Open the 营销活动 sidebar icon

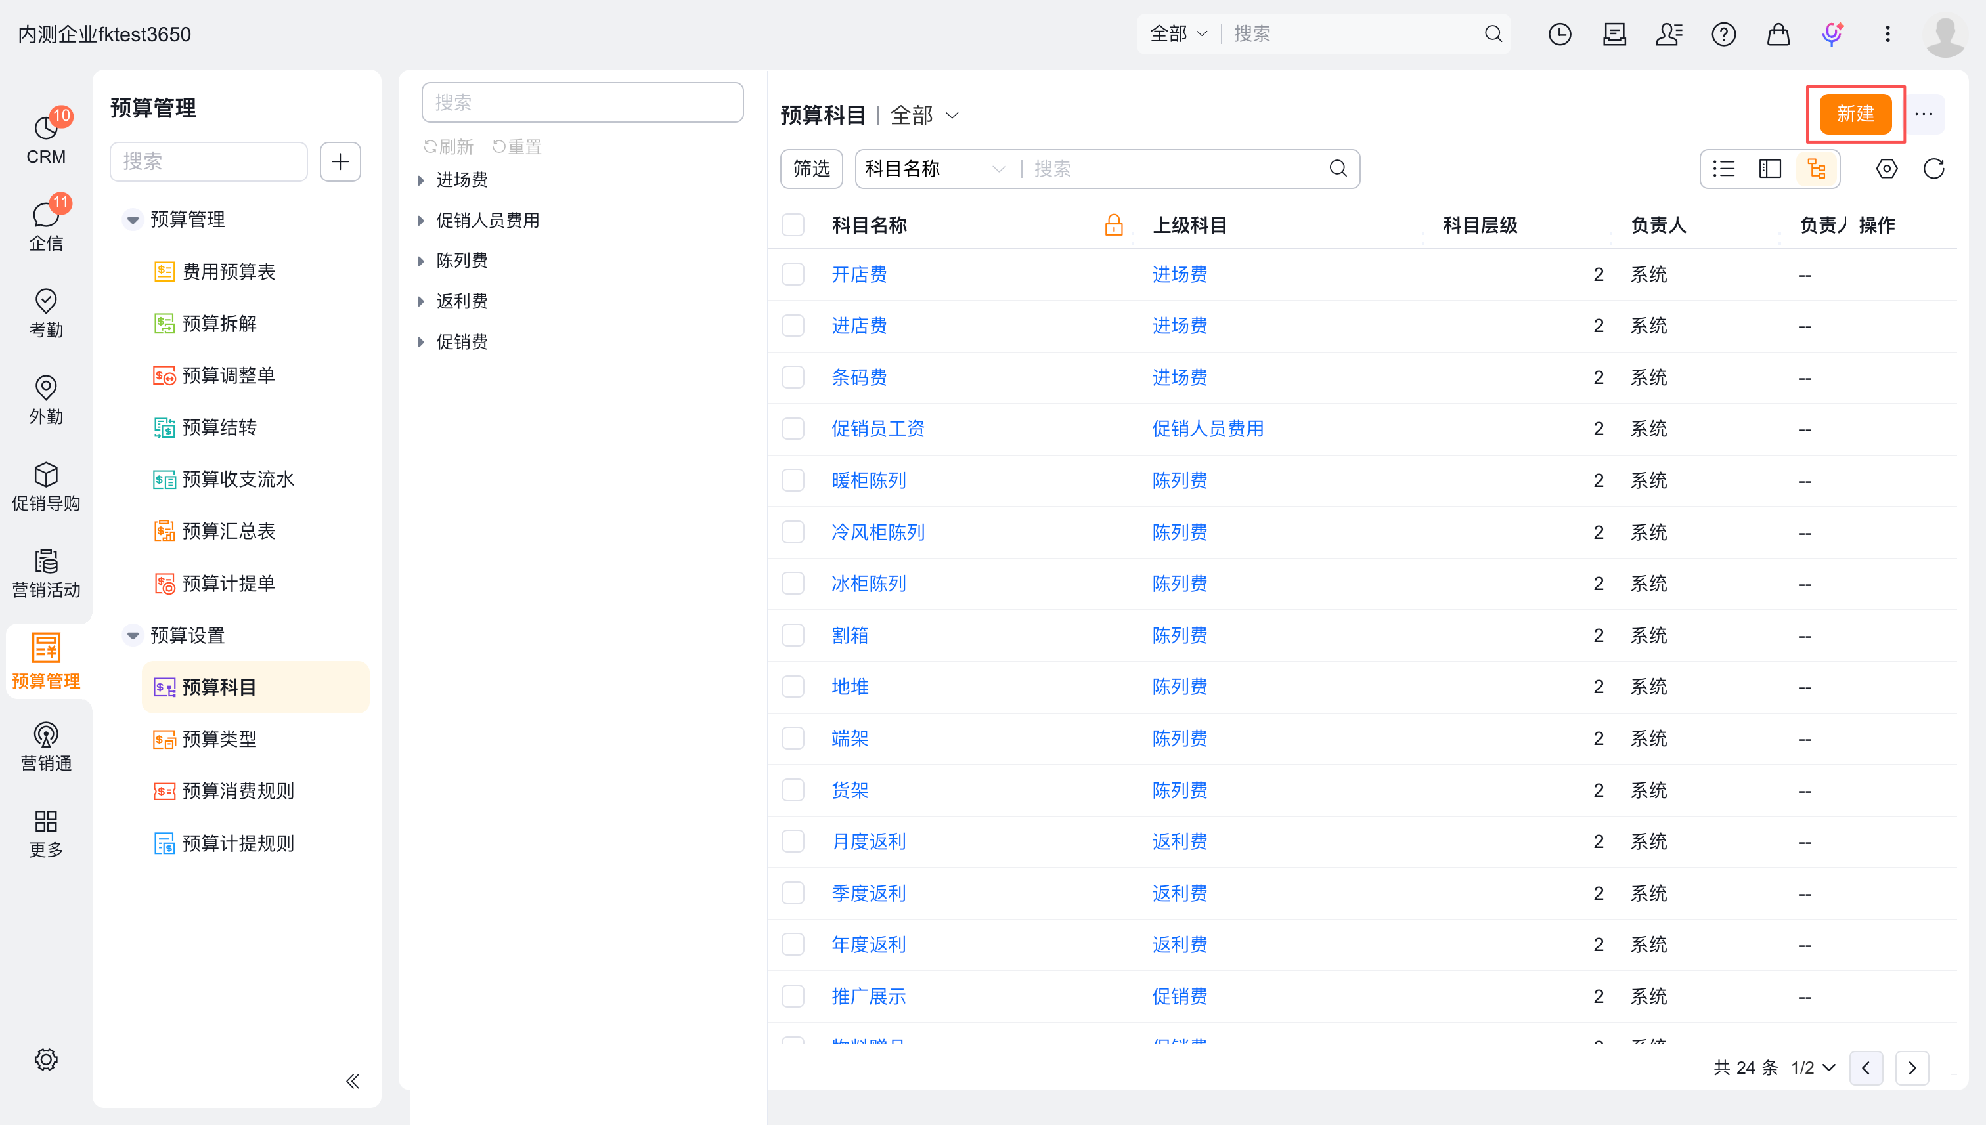tap(45, 573)
